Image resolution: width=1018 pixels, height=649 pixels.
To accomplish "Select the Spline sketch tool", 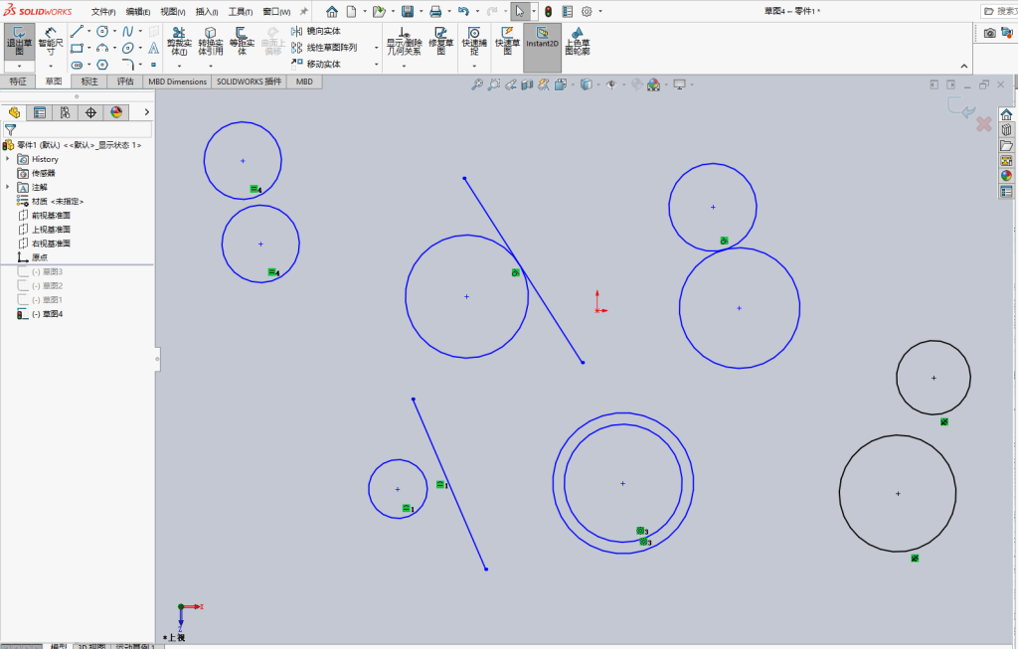I will [x=128, y=31].
